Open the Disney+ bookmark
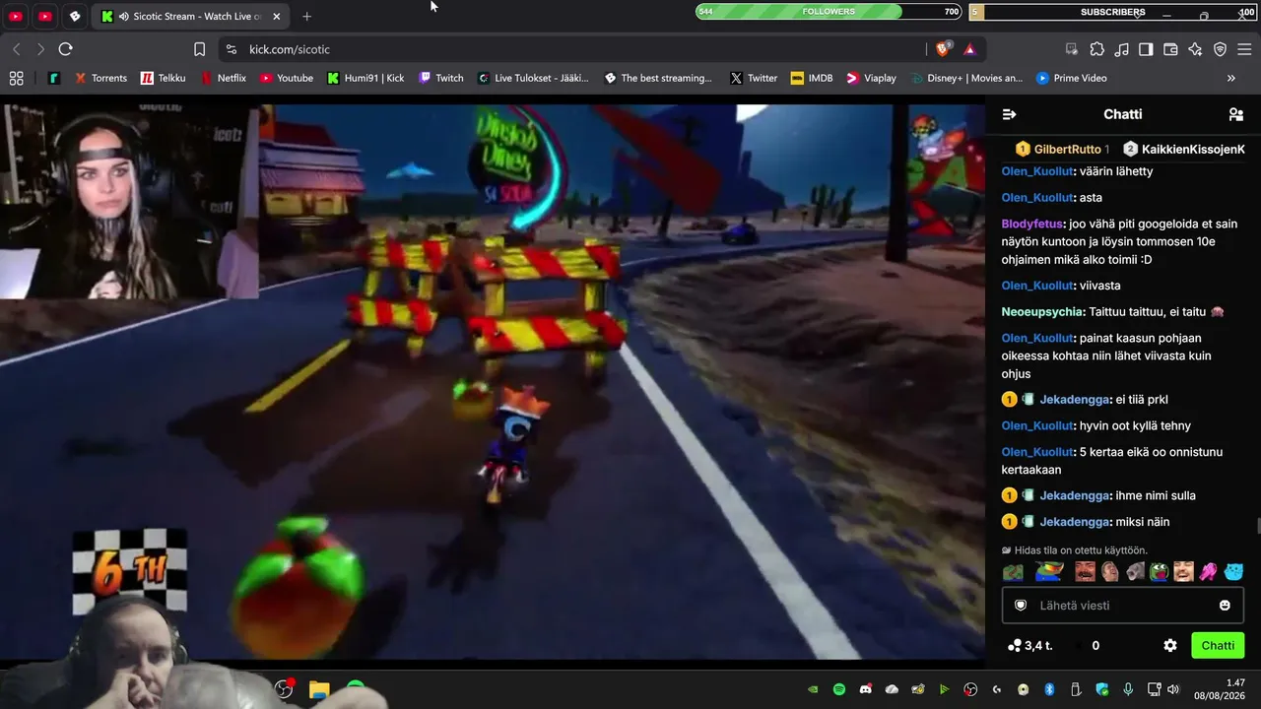Image resolution: width=1261 pixels, height=709 pixels. (x=966, y=78)
